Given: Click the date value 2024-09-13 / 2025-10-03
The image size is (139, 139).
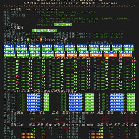Looking at the screenshot, I should point(56,16).
